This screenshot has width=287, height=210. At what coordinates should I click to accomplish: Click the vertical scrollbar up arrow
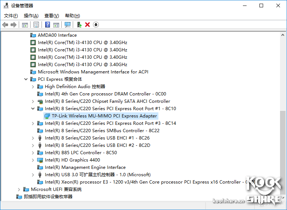[x=283, y=35]
